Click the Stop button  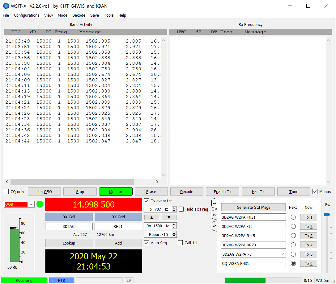click(x=80, y=192)
